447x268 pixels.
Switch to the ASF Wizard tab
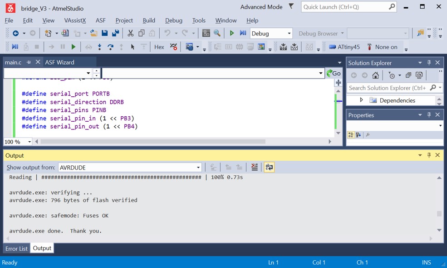59,62
